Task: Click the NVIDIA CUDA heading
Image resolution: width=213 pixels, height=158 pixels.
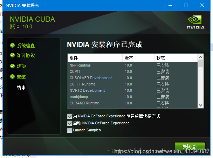Action: pos(33,19)
